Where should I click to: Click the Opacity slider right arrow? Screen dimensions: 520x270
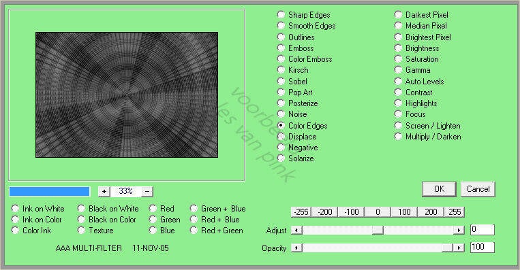coord(459,248)
